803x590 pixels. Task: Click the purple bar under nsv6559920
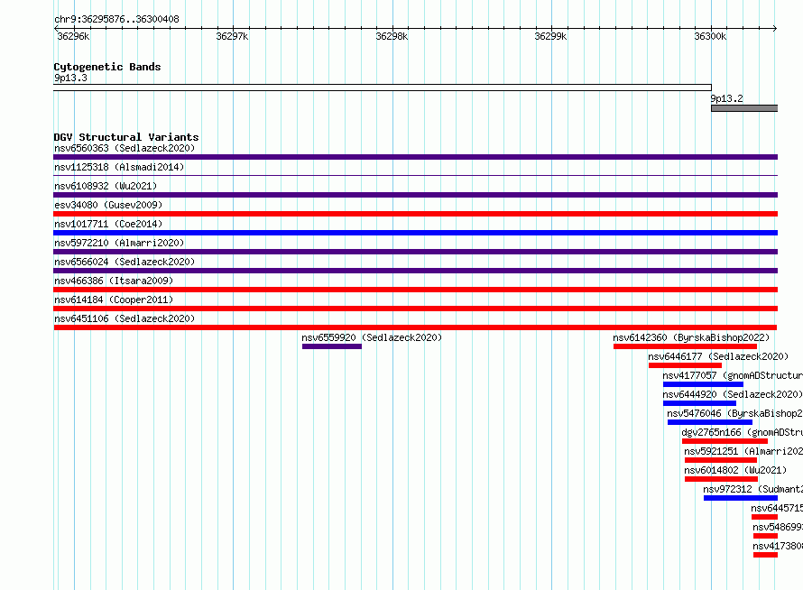(x=332, y=346)
